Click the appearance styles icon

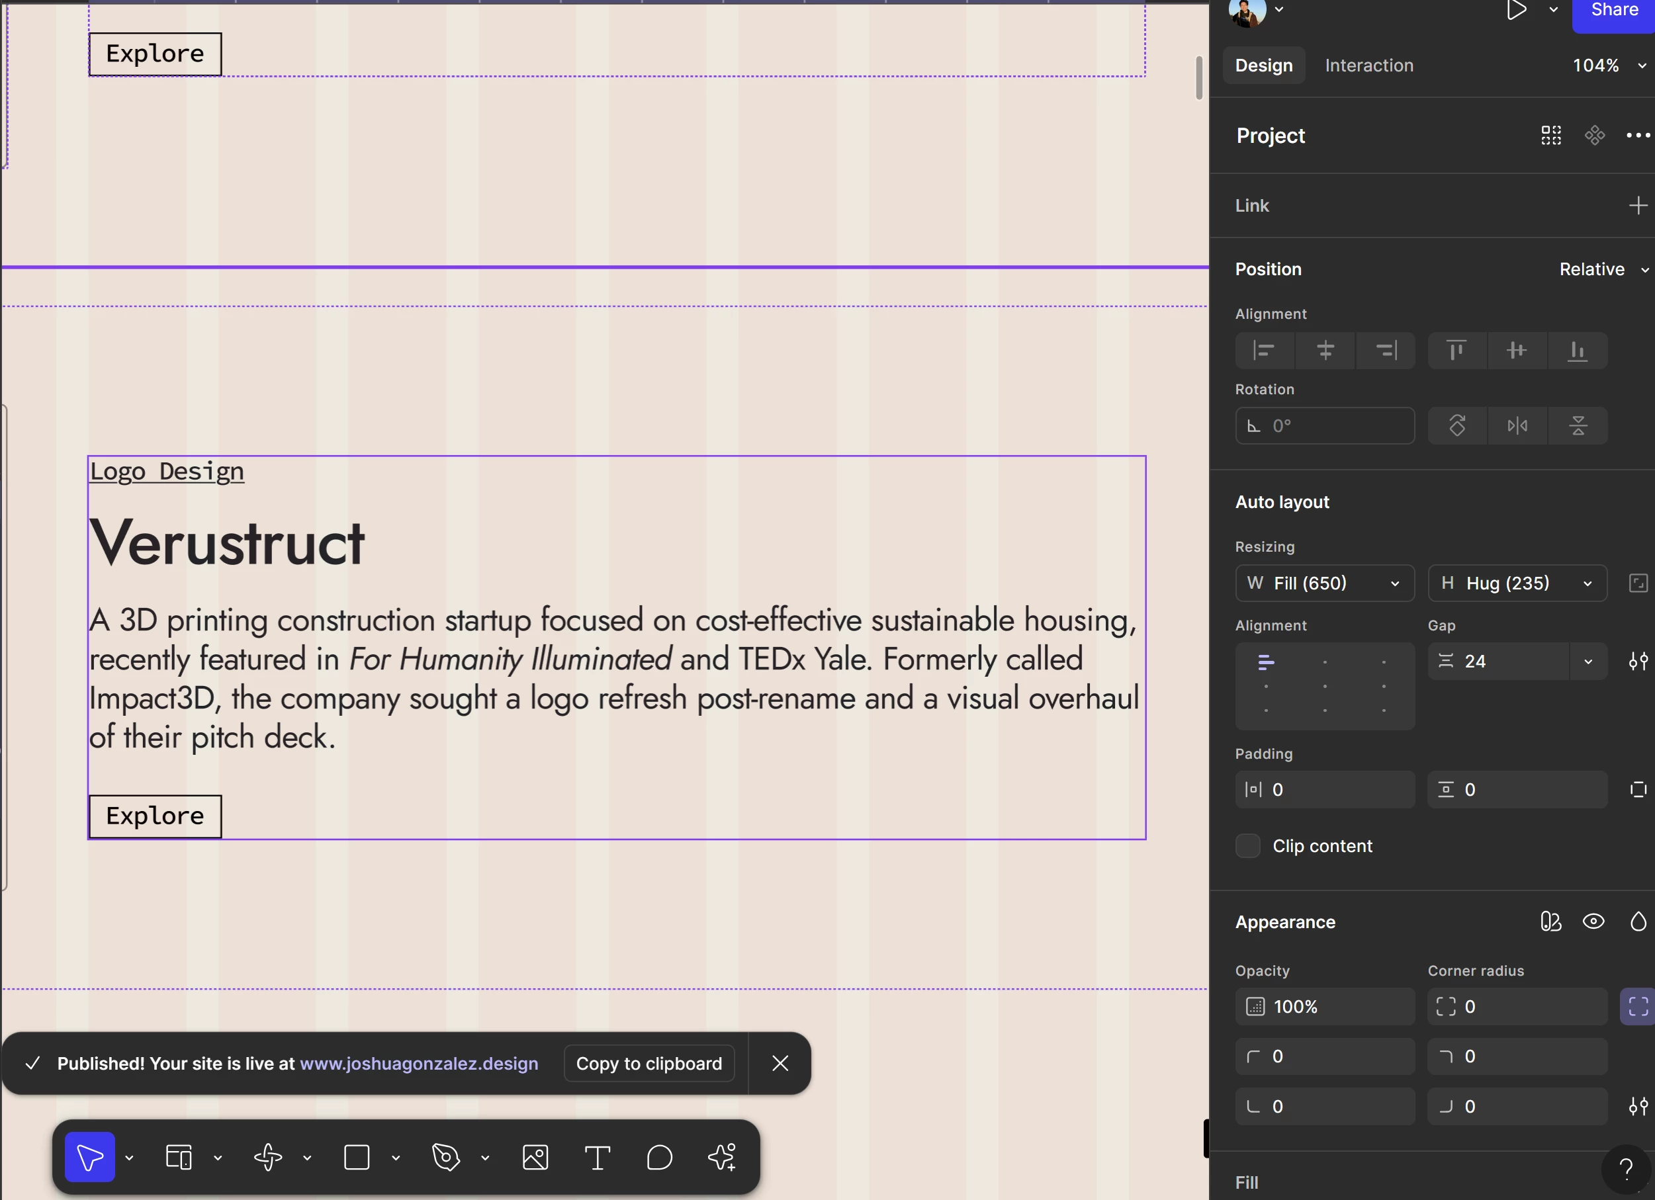tap(1550, 922)
